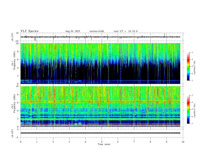Click the ch.1(V) waveform axis label
Screen dimensions: 206x159
pos(12,37)
